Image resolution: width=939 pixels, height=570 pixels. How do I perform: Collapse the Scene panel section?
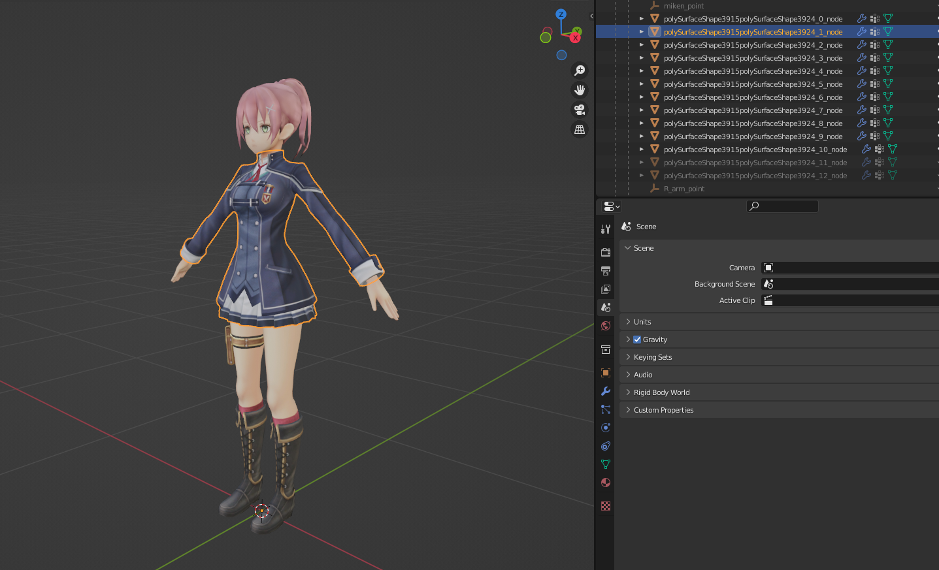point(628,248)
